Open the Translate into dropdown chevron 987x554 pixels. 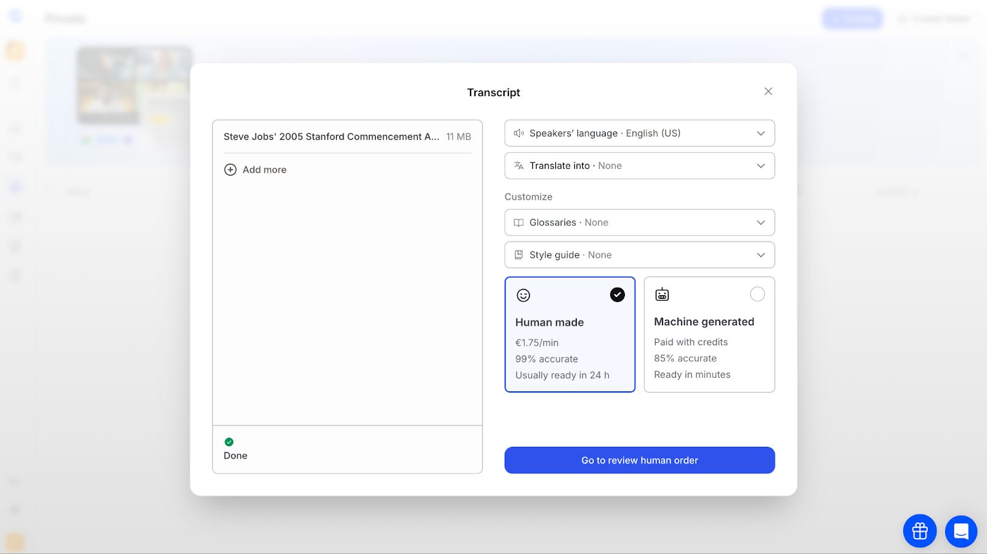pos(761,166)
